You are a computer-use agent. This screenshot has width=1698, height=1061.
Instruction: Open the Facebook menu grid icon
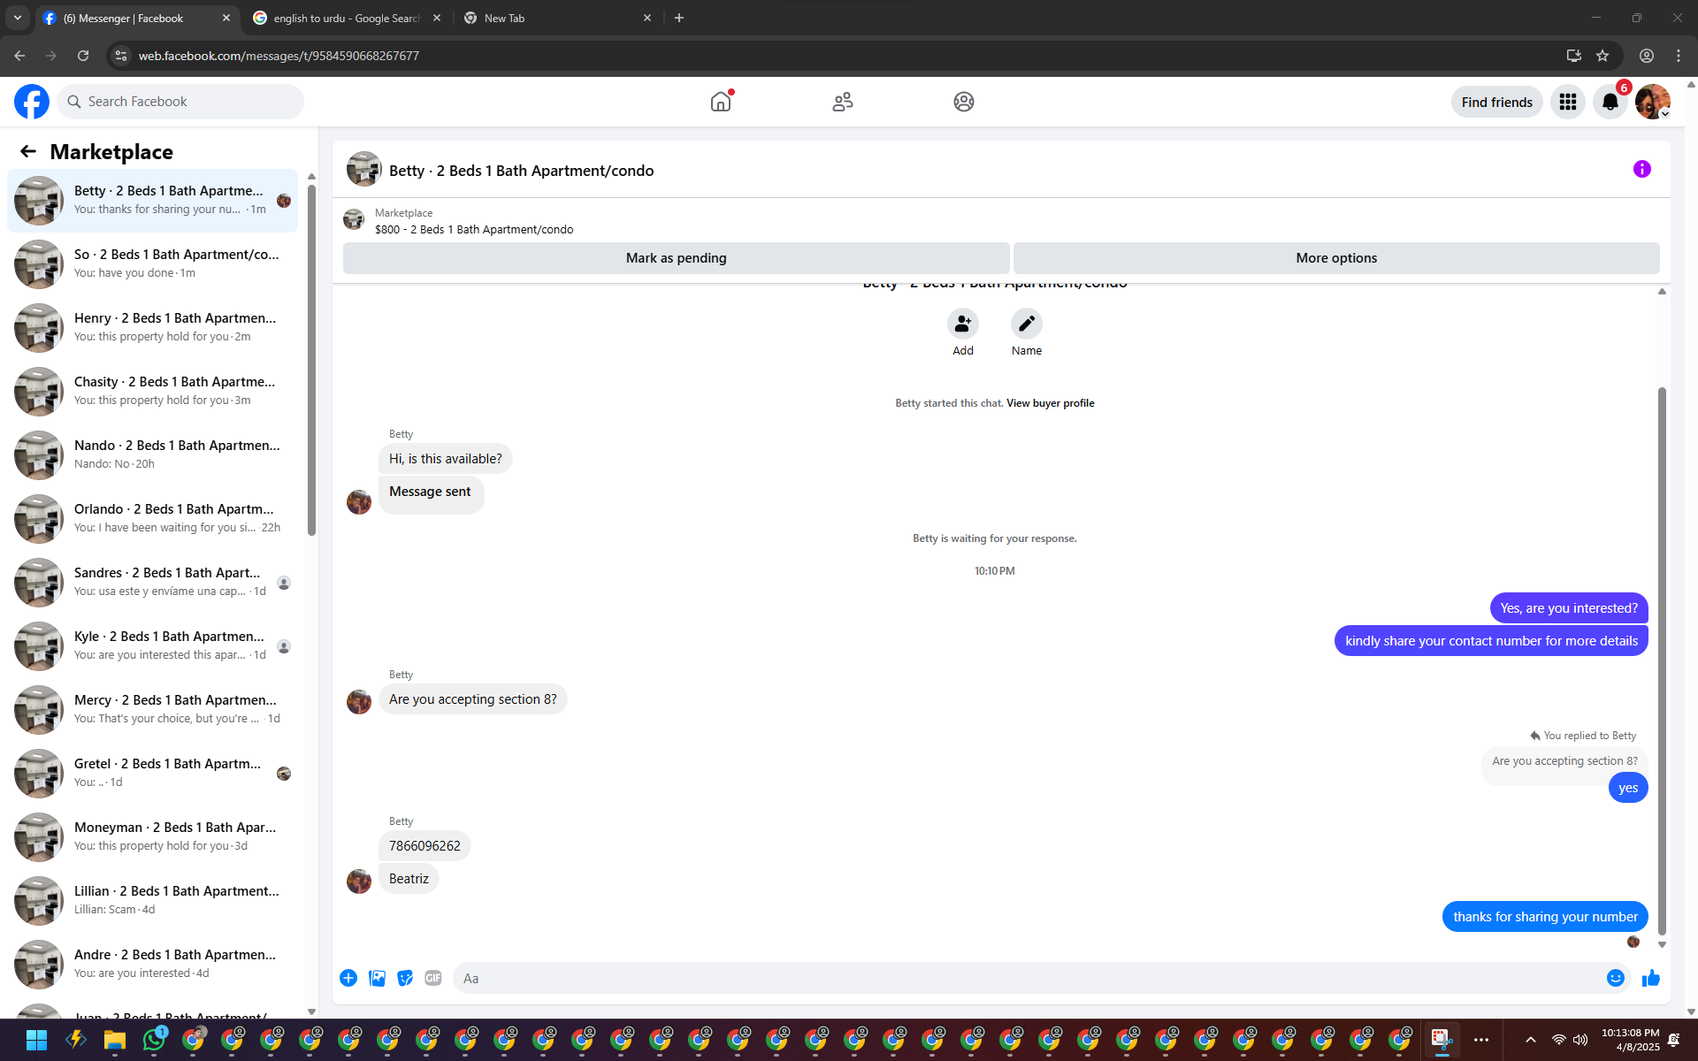[1567, 102]
